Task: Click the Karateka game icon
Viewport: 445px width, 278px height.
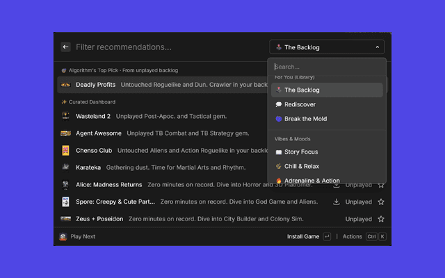Action: (x=65, y=167)
